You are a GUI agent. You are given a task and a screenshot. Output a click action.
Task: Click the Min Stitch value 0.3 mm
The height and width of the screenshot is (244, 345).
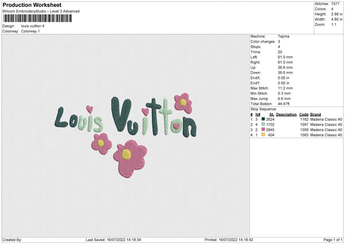[284, 93]
